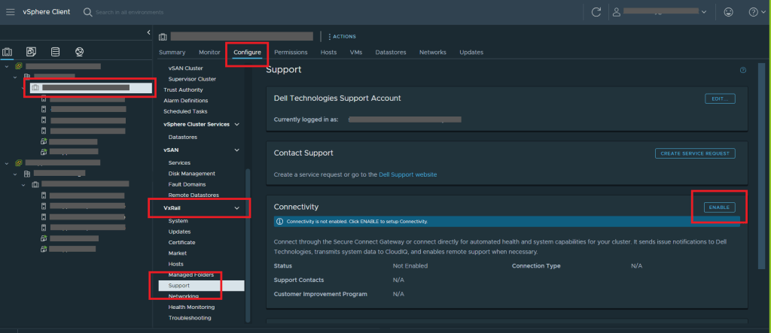Collapse the vSAN section

pos(237,150)
